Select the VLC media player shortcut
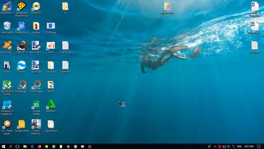 (7, 127)
